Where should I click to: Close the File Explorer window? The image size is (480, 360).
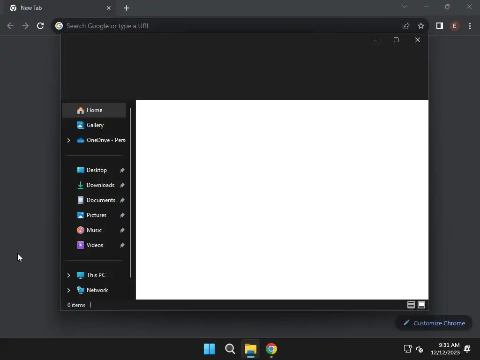click(x=418, y=40)
